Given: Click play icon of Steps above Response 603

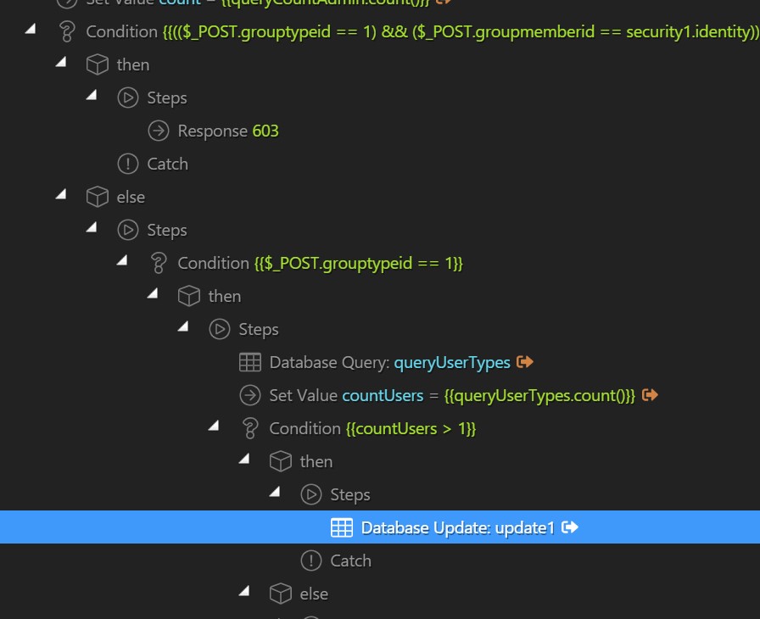Looking at the screenshot, I should click(x=128, y=98).
